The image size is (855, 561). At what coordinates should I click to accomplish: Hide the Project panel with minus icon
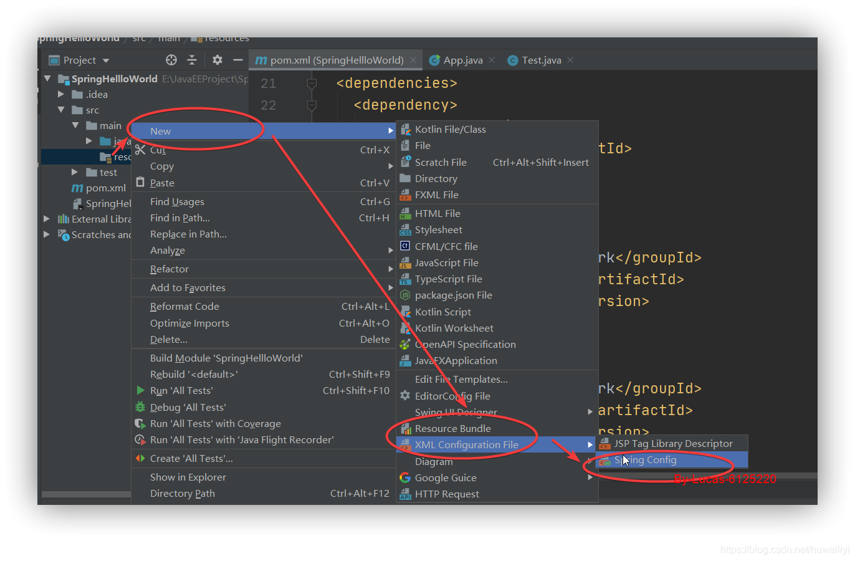tap(237, 60)
